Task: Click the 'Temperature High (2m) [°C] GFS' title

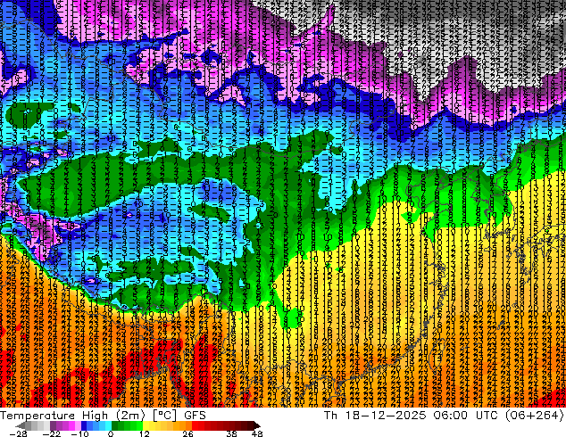Action: (103, 416)
